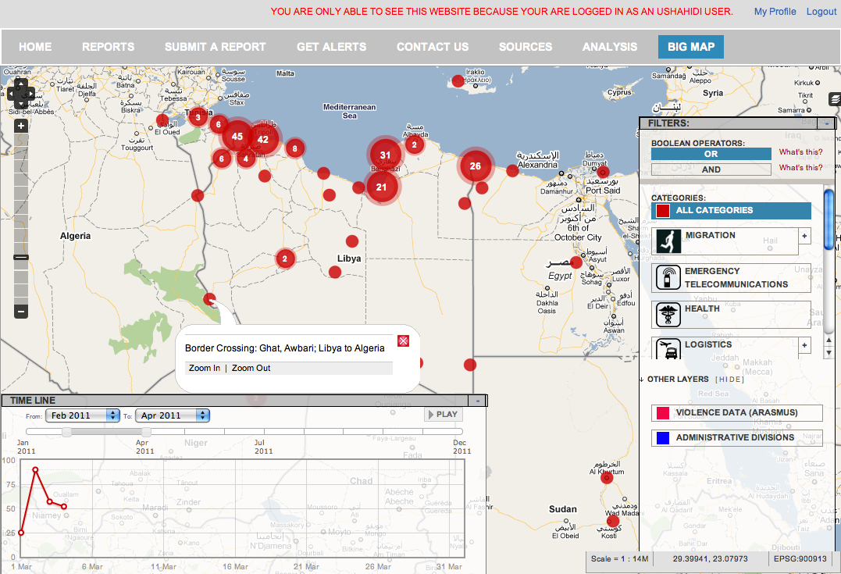Screen dimensions: 841x574
Task: Switch boolean operator to AND
Action: tap(711, 169)
